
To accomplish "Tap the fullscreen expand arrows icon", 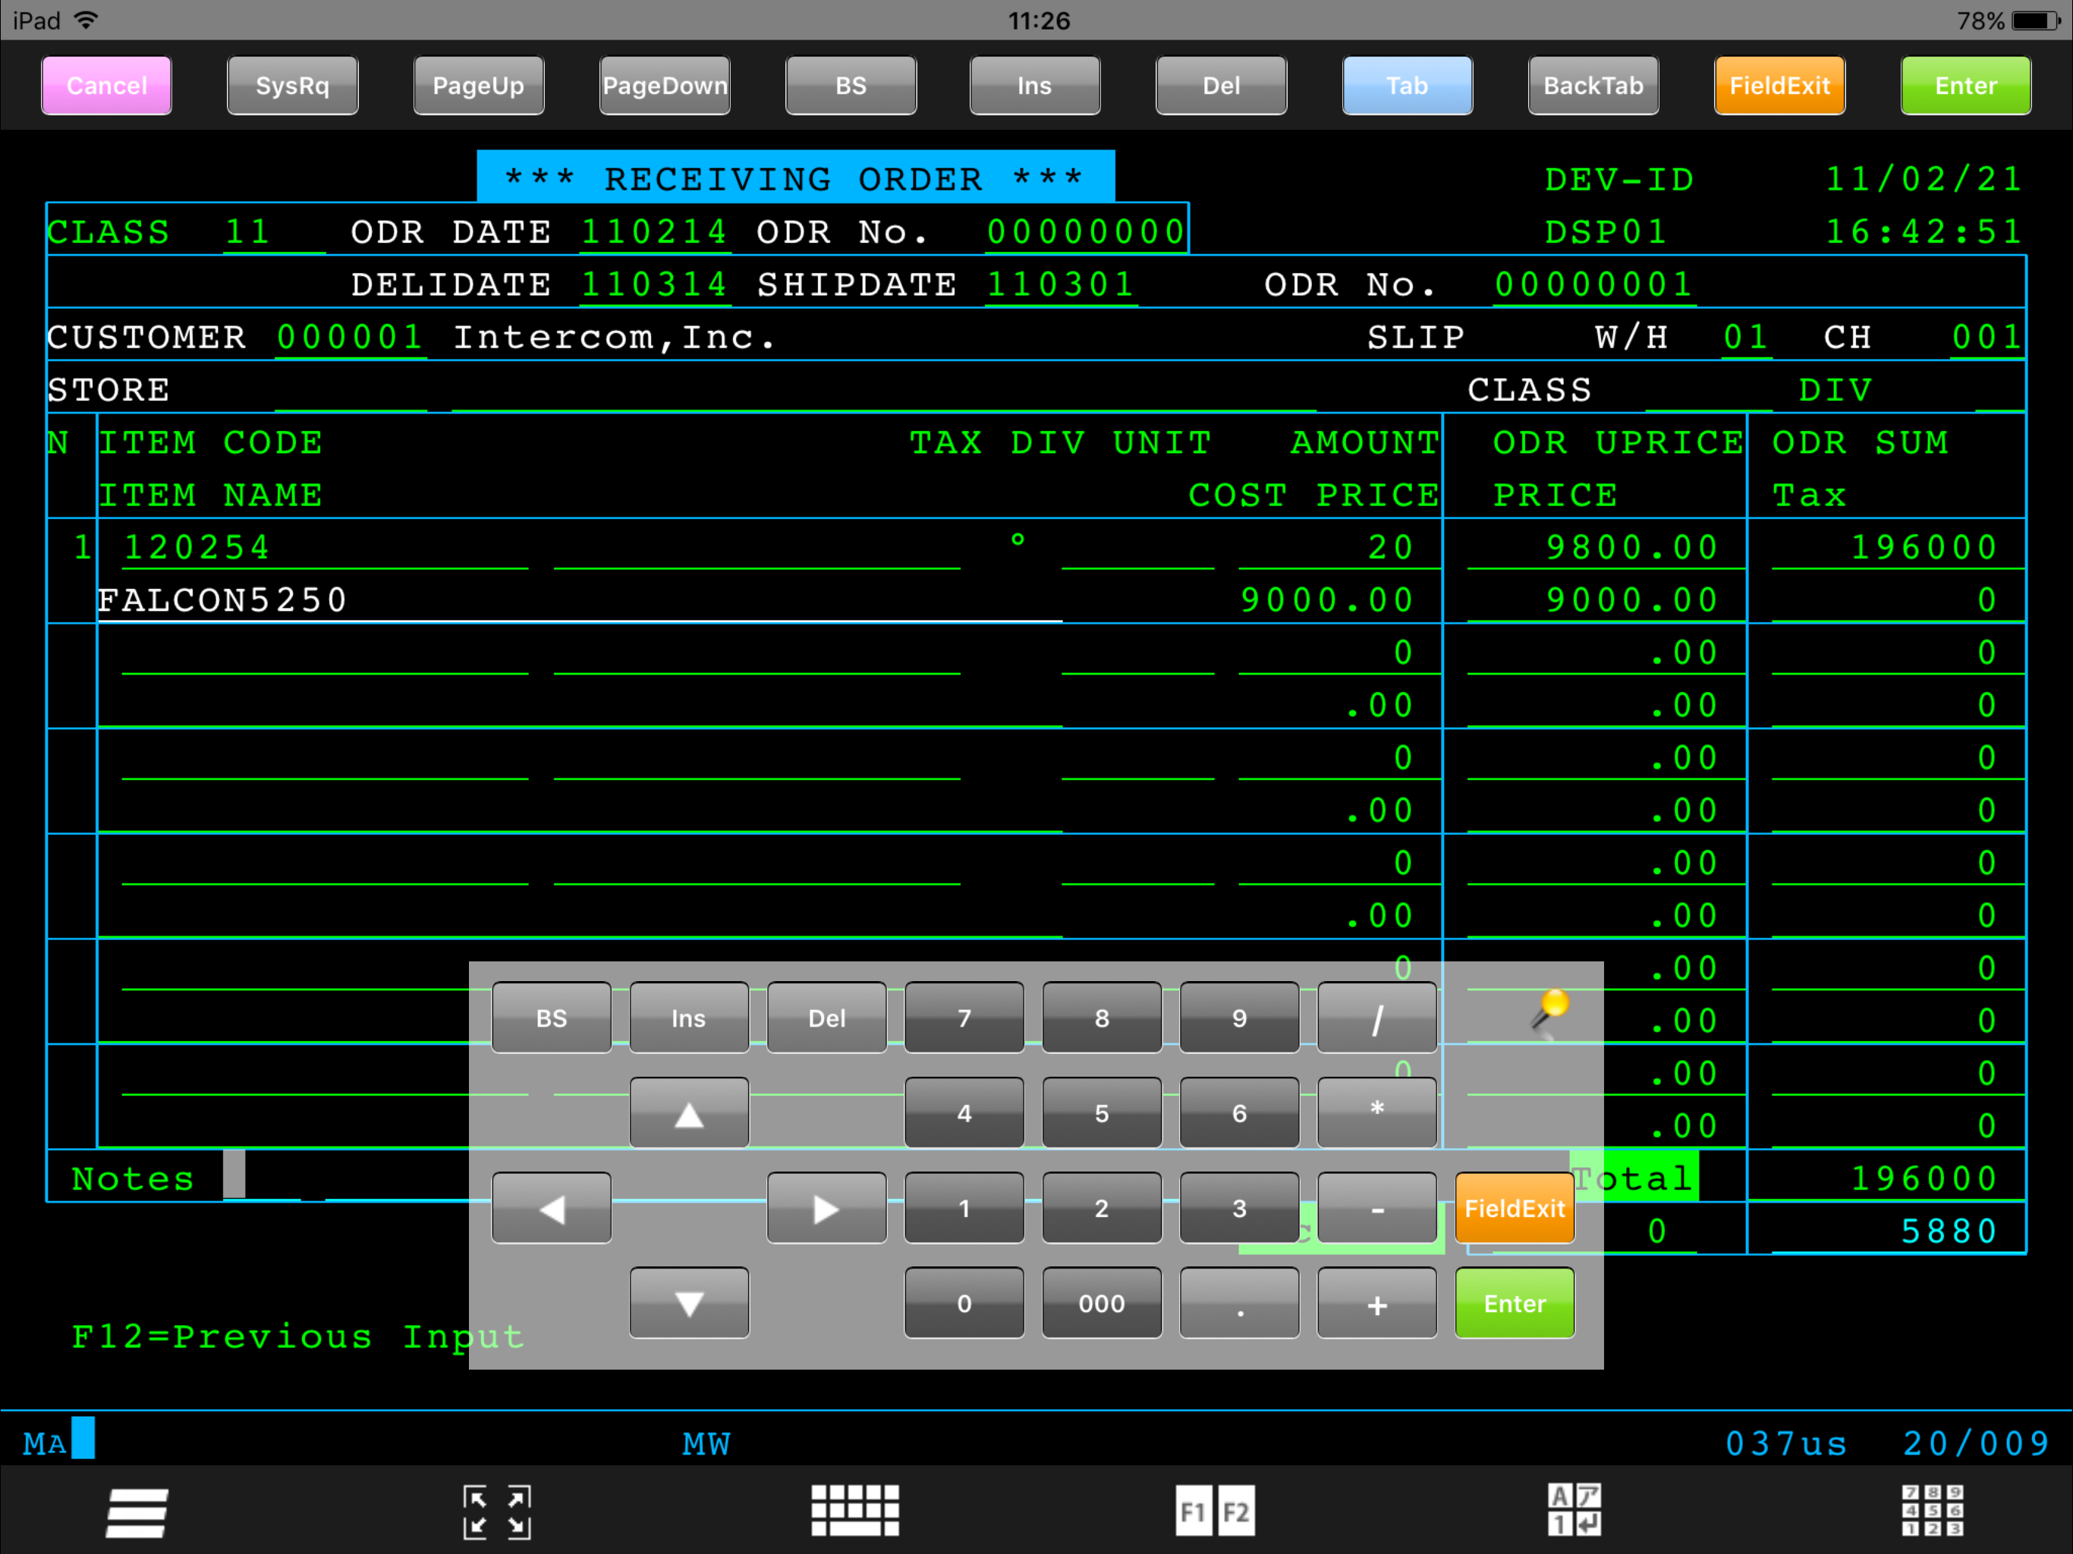I will click(497, 1512).
